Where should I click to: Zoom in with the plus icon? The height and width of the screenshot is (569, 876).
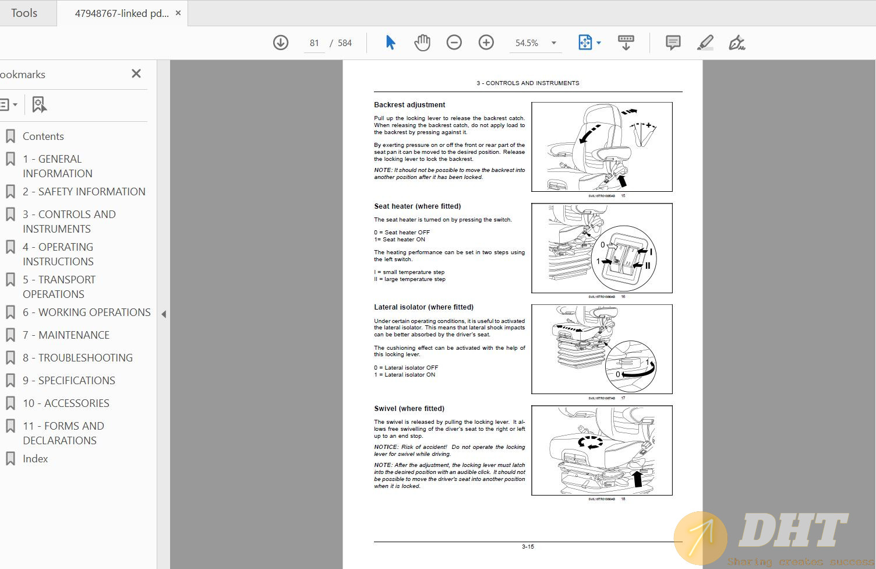[x=486, y=43]
